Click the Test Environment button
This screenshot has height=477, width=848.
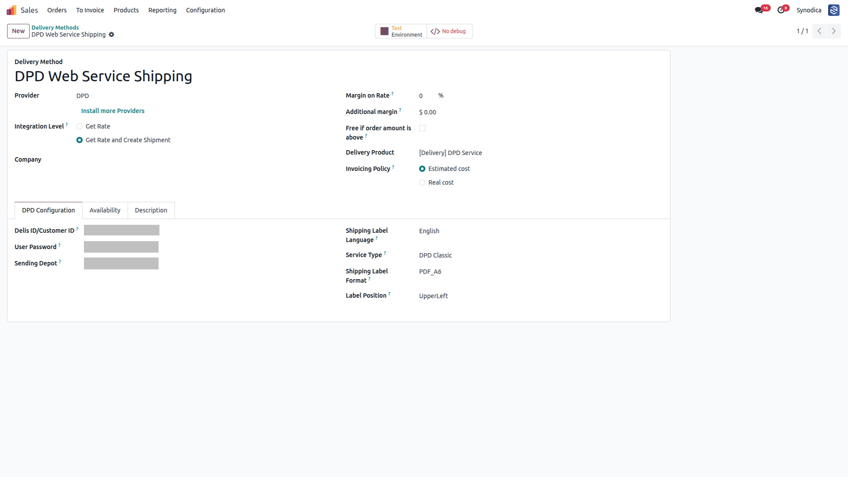[401, 31]
